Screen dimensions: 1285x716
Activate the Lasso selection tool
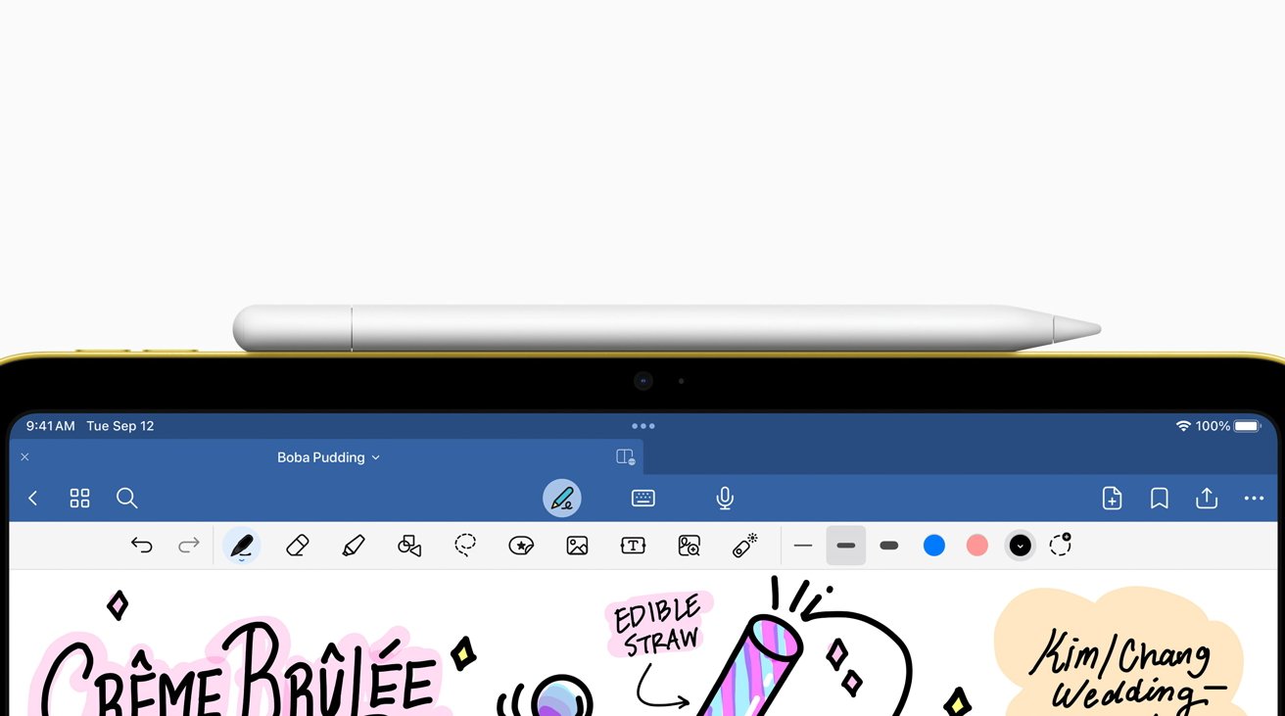464,546
